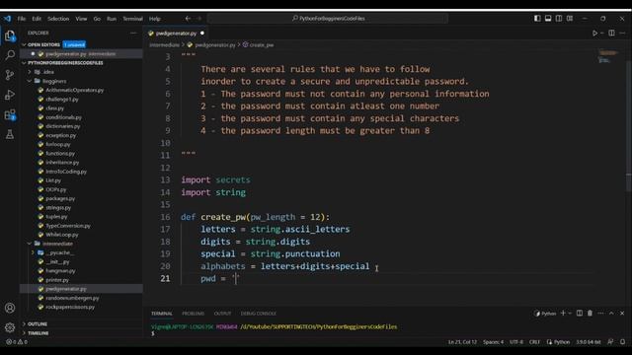Open notifications bell in status bar
Screen dimensions: 632x355
coord(622,342)
